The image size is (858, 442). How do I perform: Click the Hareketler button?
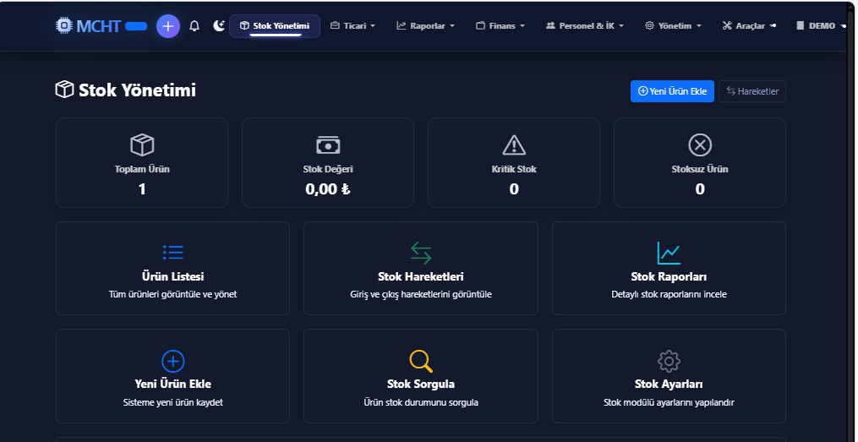pyautogui.click(x=751, y=91)
